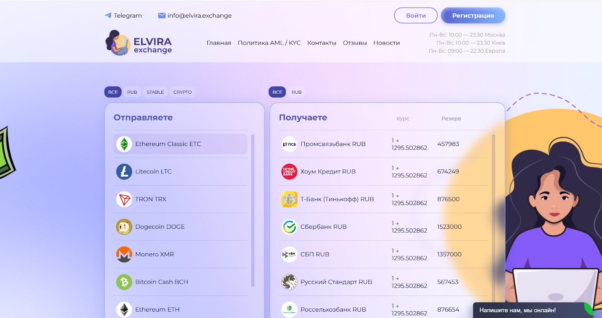Open the Главная menu item
Screen dimensions: 602x318
point(219,43)
